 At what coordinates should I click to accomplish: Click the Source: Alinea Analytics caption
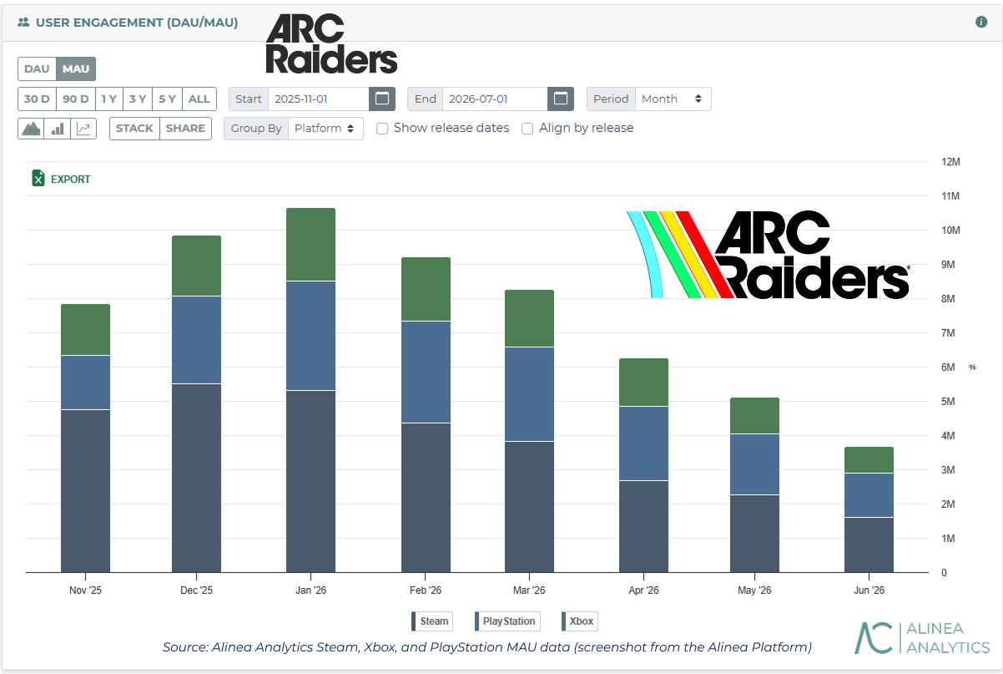click(487, 646)
